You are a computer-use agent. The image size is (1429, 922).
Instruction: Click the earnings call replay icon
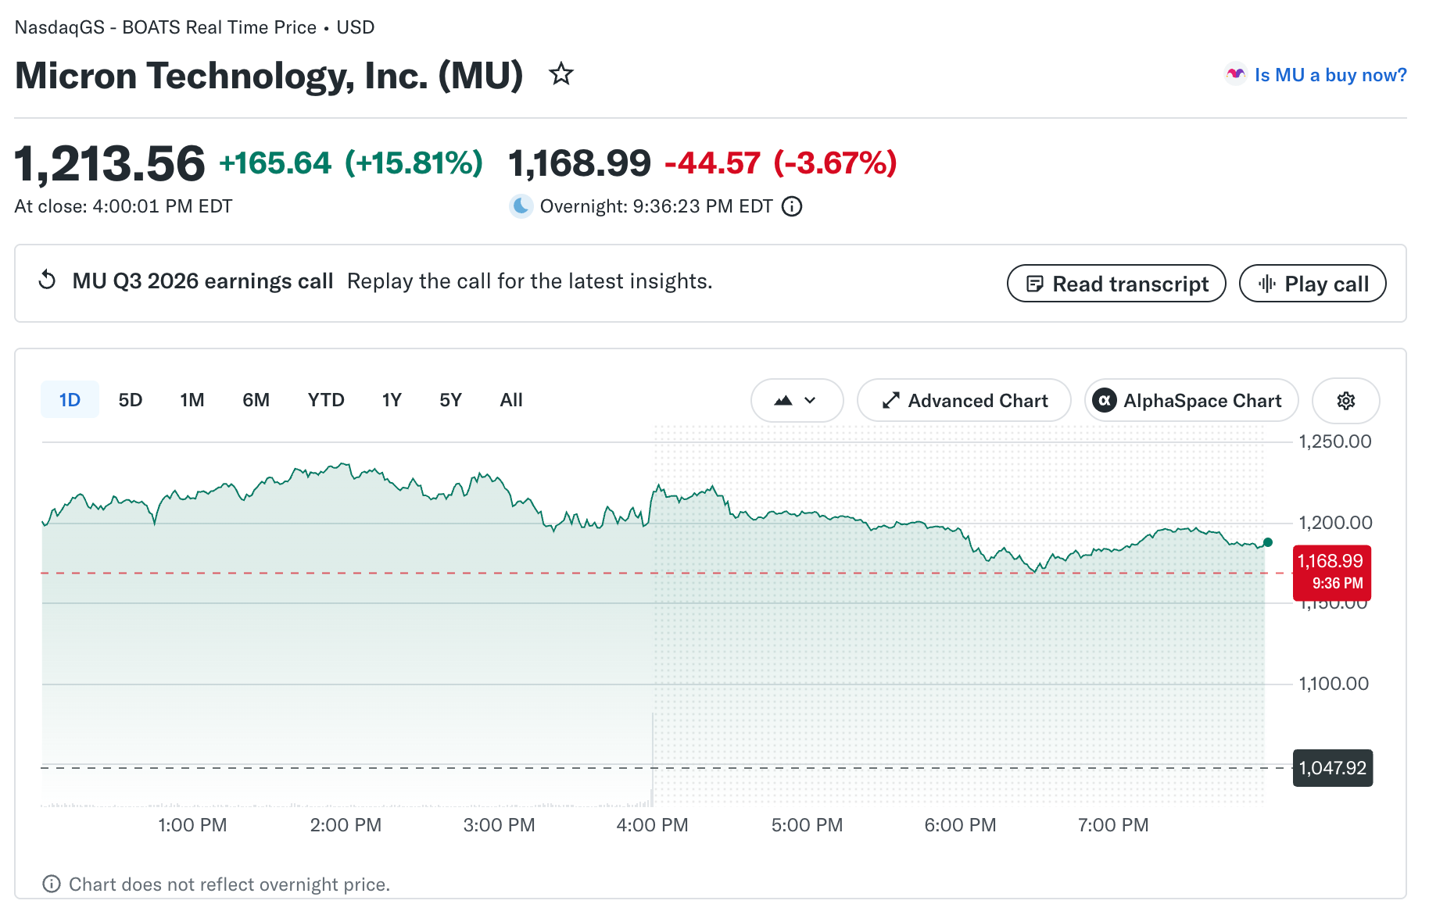(x=48, y=281)
